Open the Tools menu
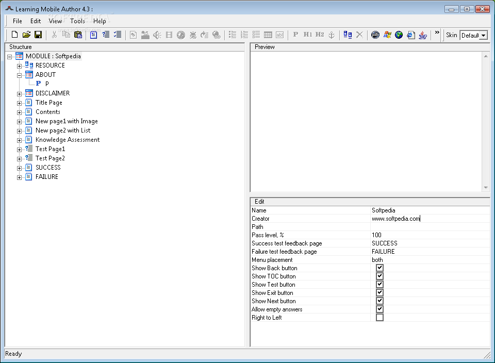495x363 pixels. point(77,21)
